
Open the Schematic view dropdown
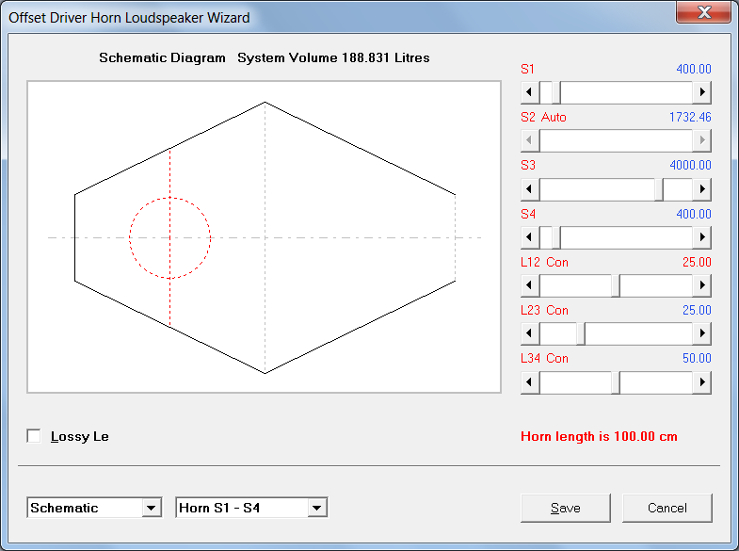pos(152,508)
